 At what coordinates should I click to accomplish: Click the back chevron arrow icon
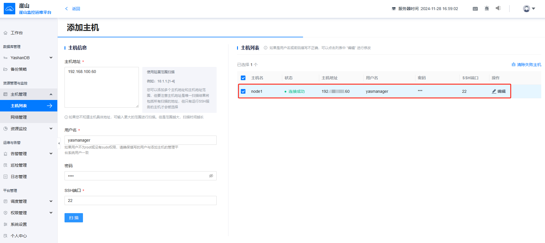click(x=67, y=9)
